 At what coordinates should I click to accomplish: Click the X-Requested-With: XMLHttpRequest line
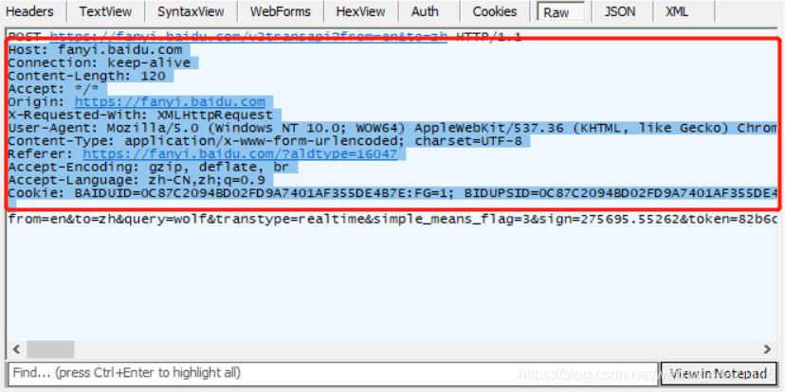(x=140, y=115)
